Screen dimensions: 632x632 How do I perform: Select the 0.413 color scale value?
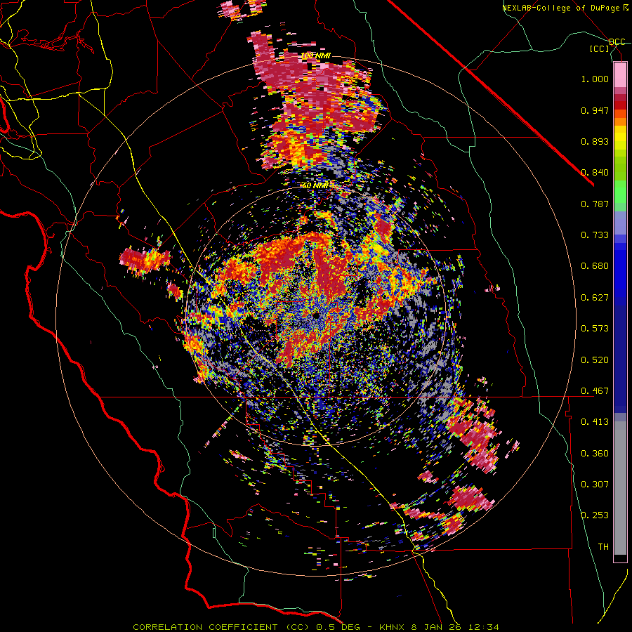(595, 422)
